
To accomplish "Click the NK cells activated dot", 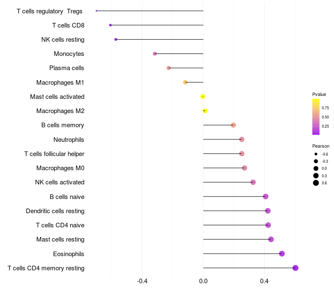I will point(253,182).
